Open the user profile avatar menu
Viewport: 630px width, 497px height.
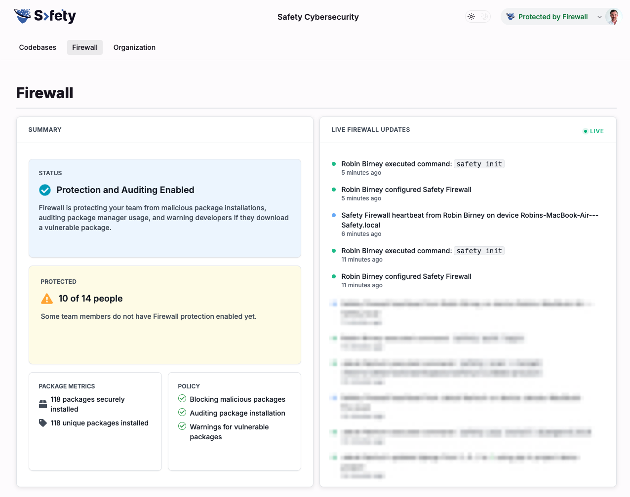tap(613, 17)
